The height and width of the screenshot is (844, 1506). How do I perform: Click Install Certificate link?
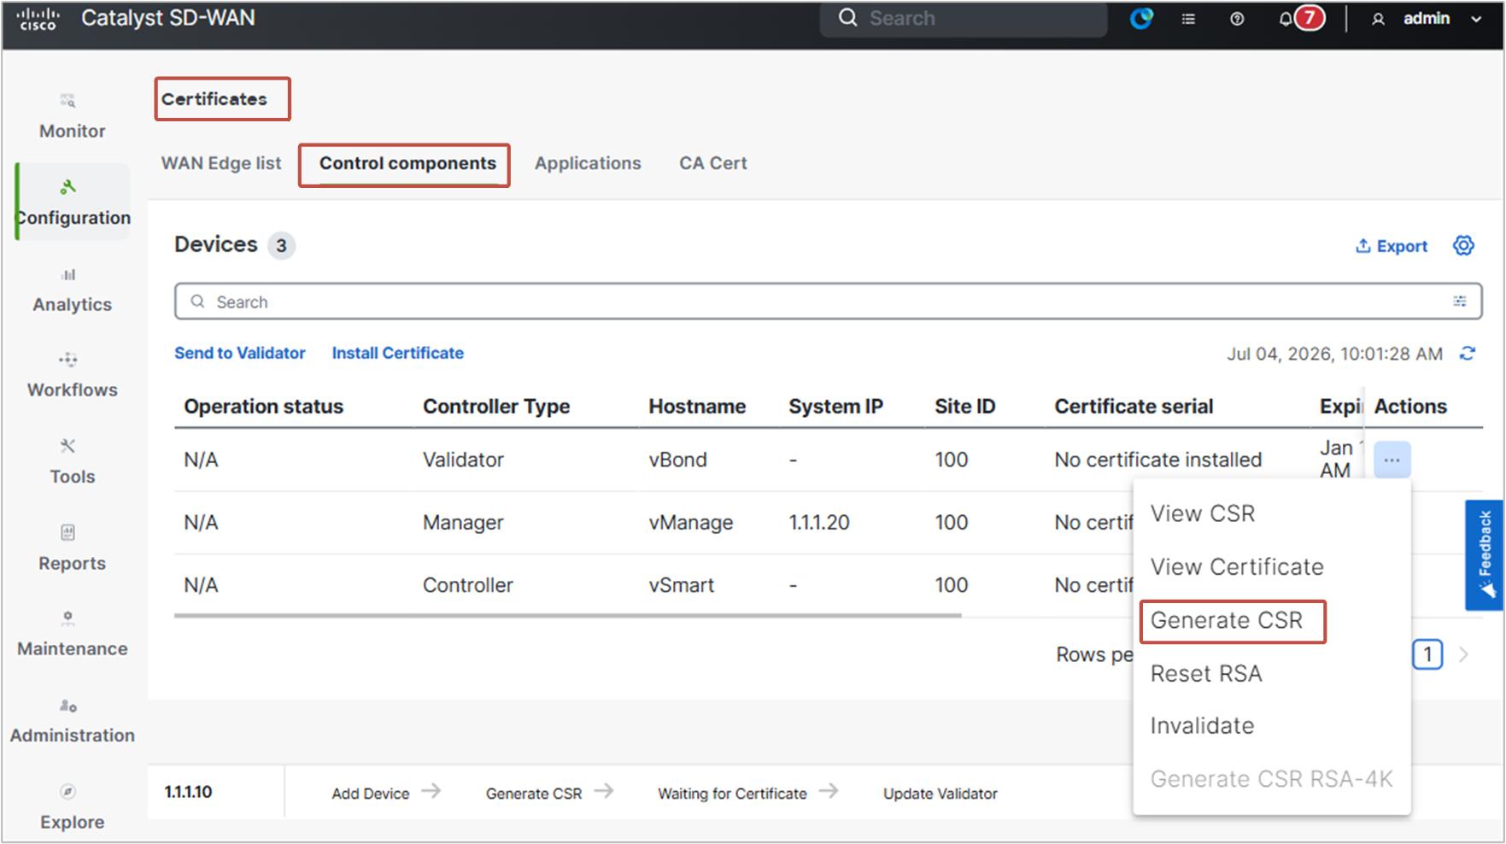[397, 353]
